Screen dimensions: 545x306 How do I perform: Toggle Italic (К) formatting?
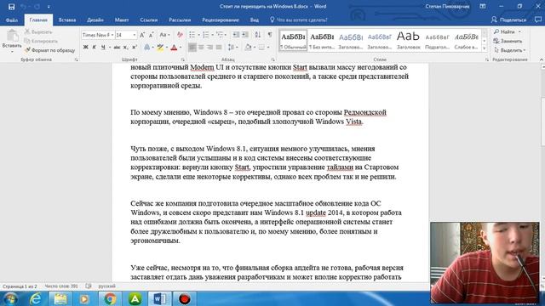point(94,48)
